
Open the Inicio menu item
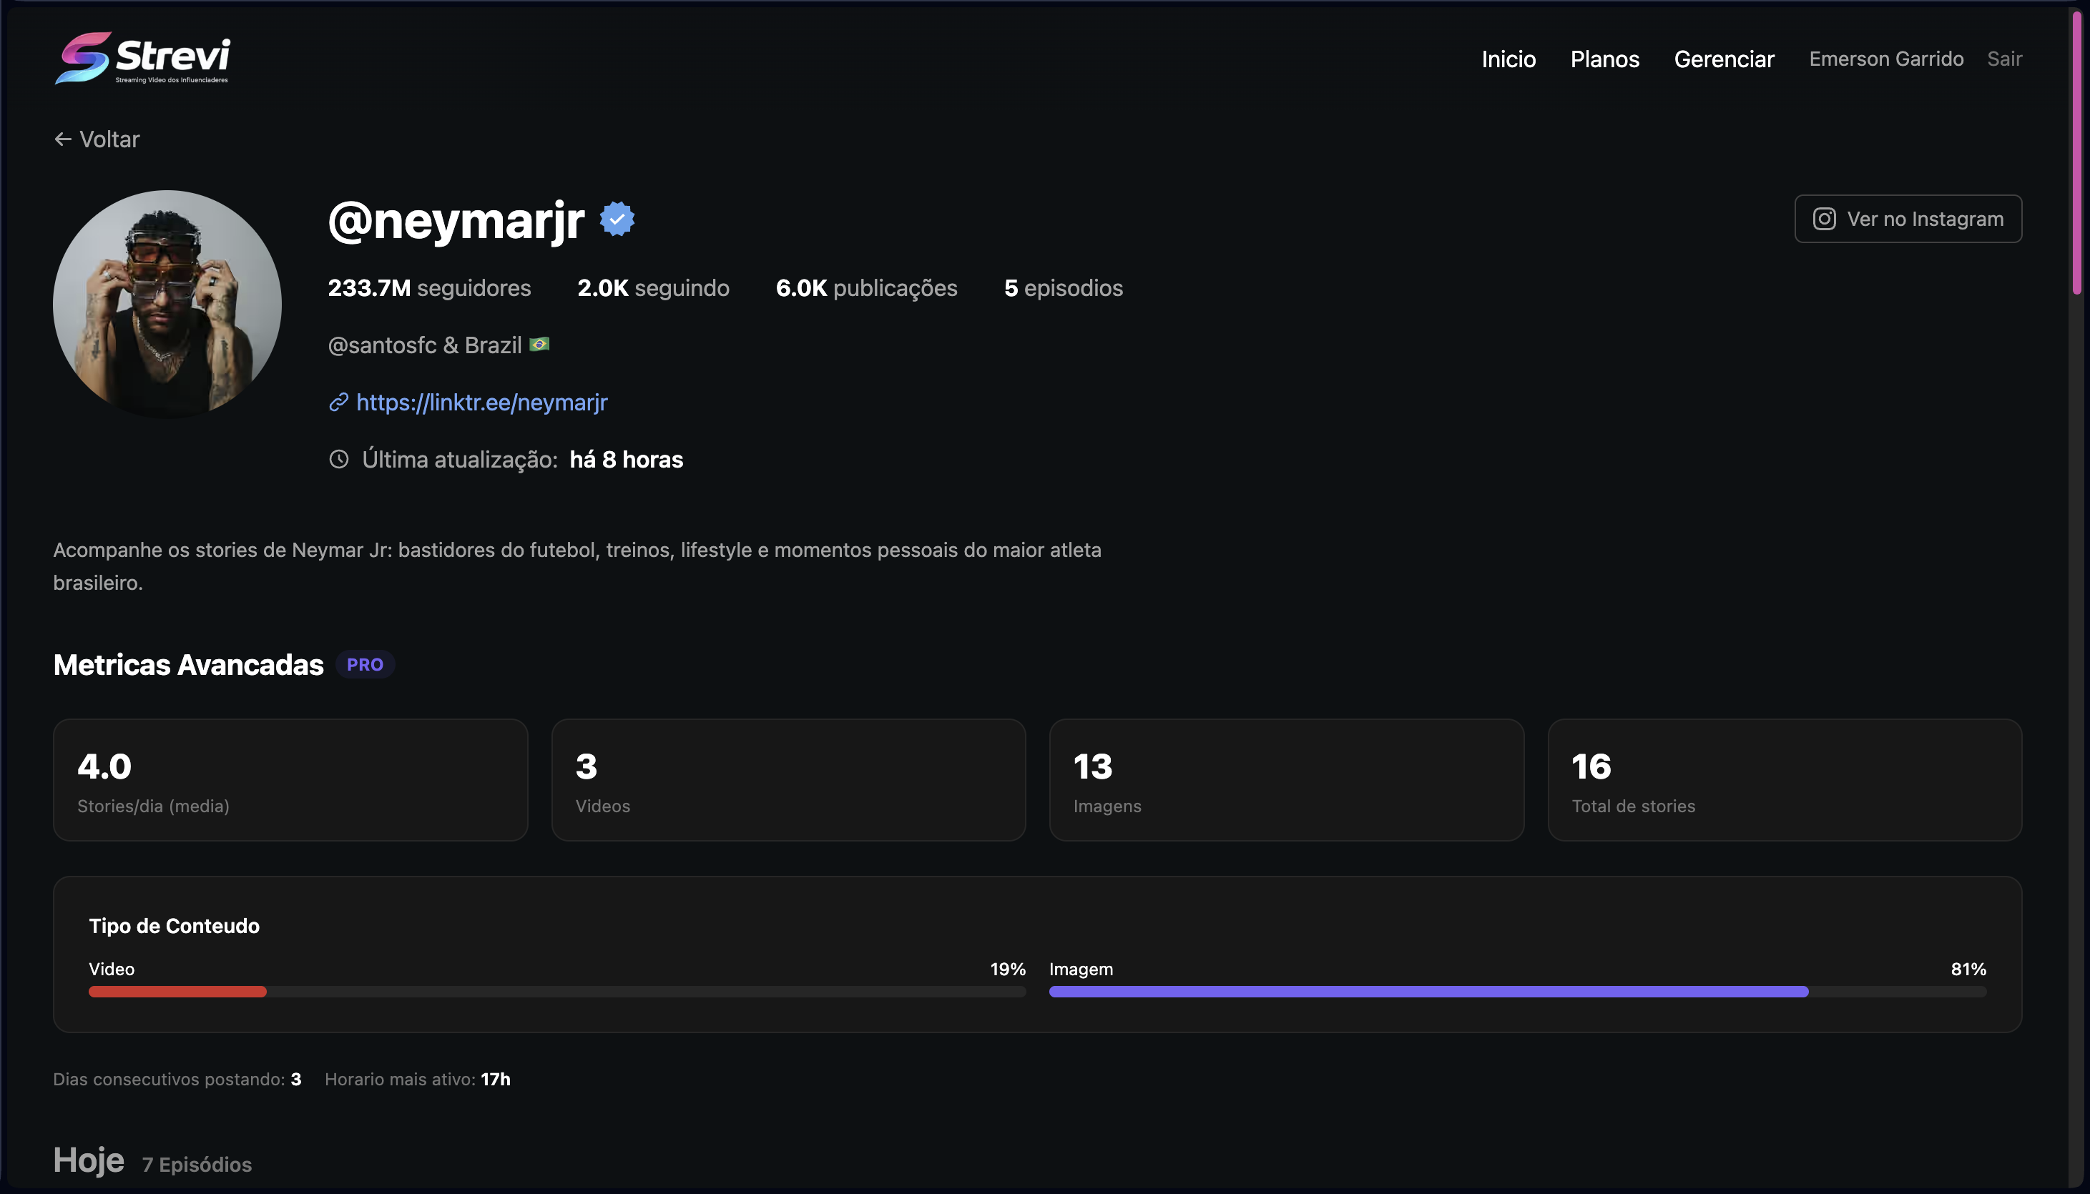tap(1508, 59)
